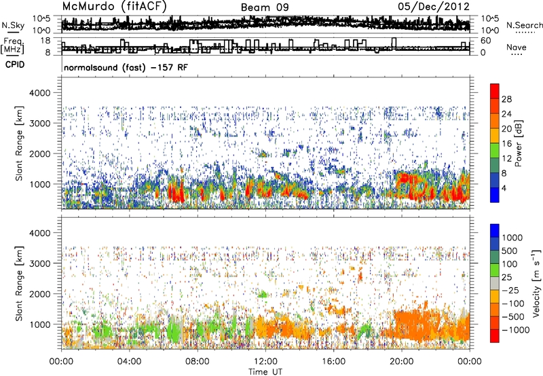The image size is (543, 376).
Task: Click the date 05/Dec/2012
Action: [434, 6]
